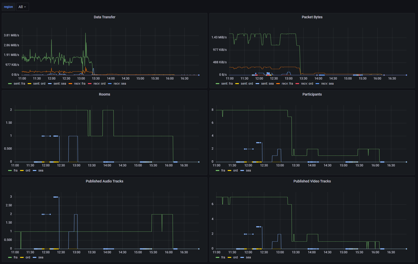Click the 12:00 time label in Packet Bytes graph
Viewport: 418px width, 264px height.
point(259,79)
